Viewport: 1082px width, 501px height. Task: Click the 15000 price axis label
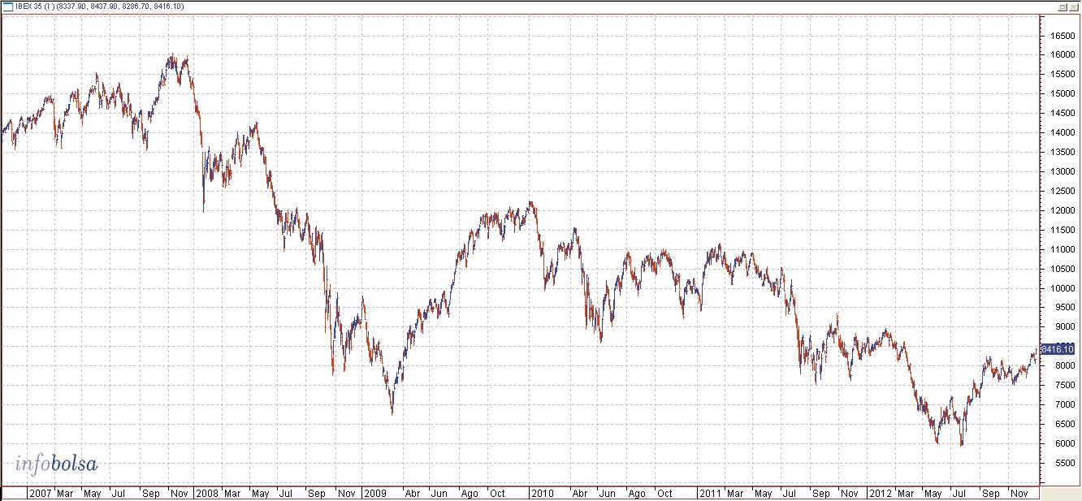tap(1062, 94)
